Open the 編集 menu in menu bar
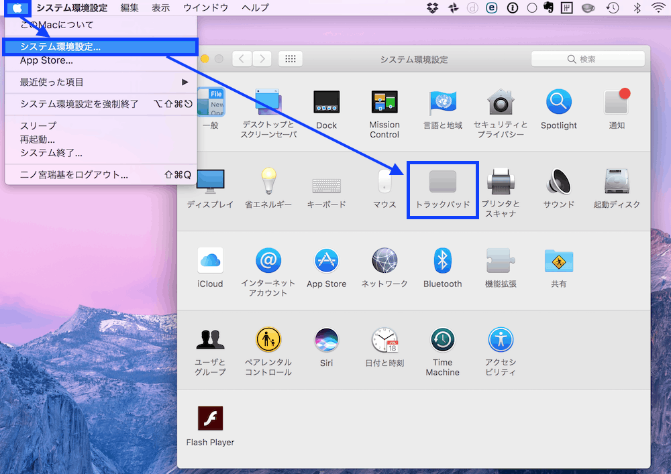Screen dimensions: 671x474 point(130,7)
